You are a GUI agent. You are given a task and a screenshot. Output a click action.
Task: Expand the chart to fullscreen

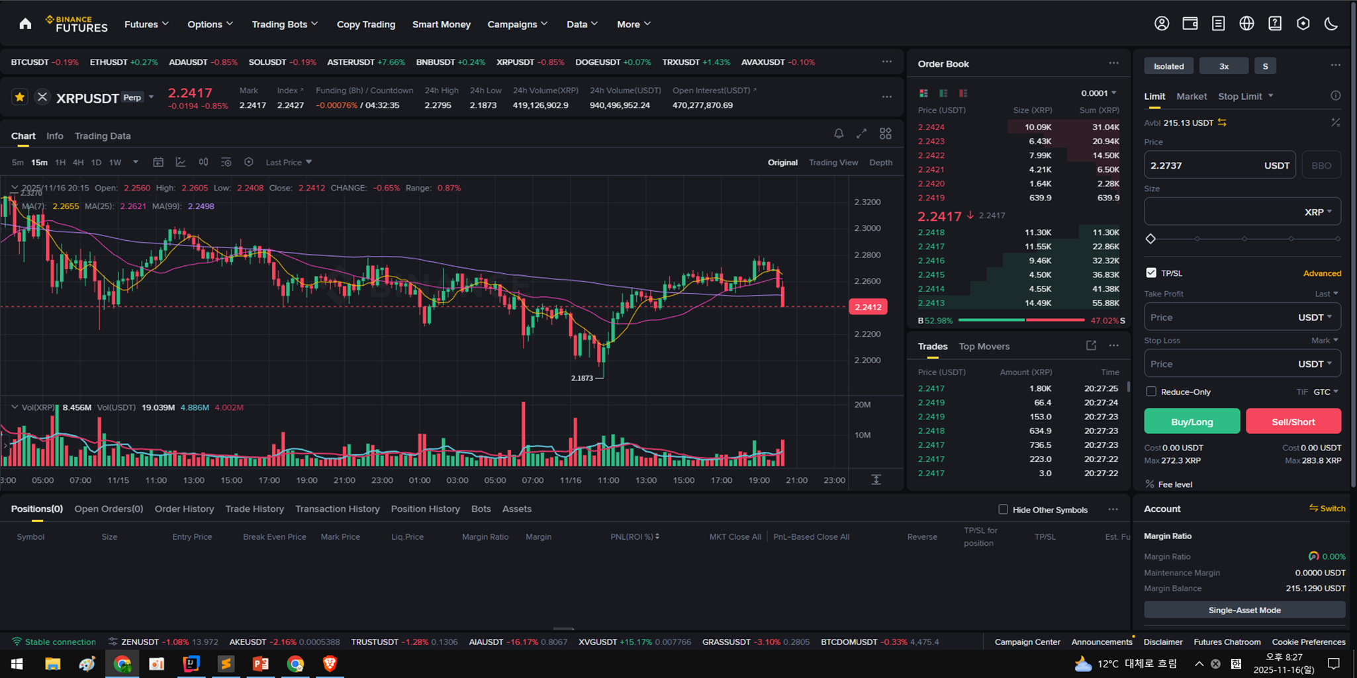tap(861, 134)
